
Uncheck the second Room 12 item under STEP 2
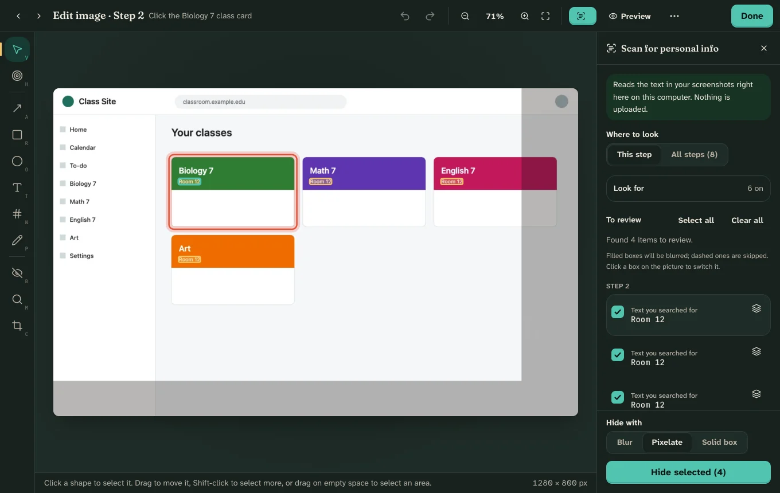click(618, 355)
